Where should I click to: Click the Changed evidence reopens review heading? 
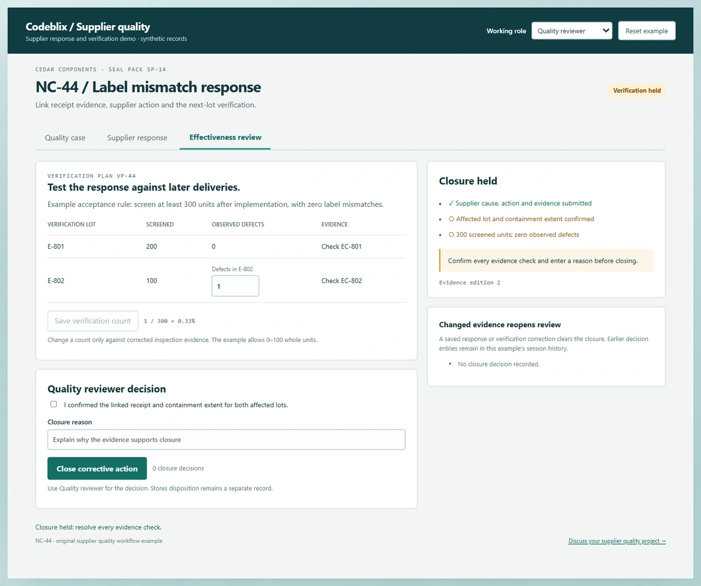(500, 325)
